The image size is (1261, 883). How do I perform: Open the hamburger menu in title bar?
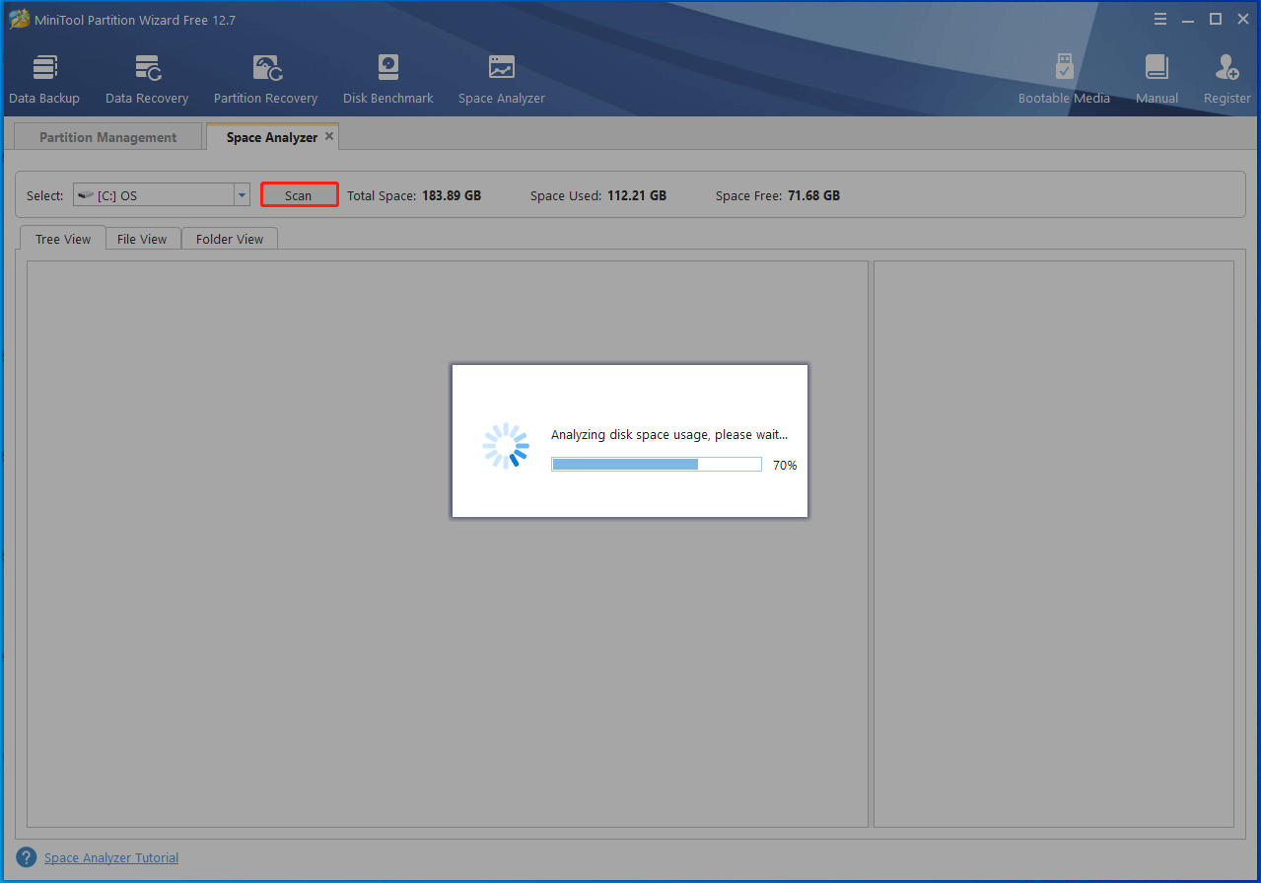[1160, 19]
